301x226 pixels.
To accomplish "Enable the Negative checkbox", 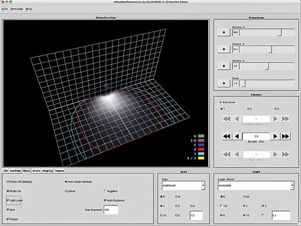I will coord(105,191).
